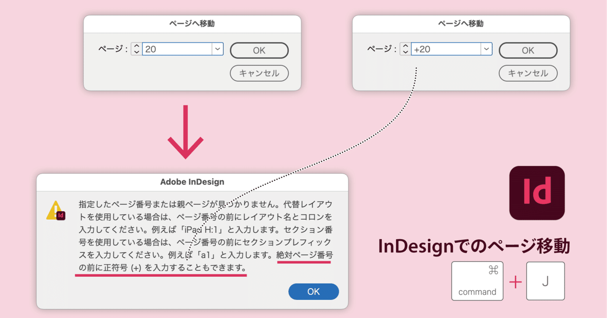
Task: Click the stepper arrows next to the 20 field
Action: (x=136, y=48)
